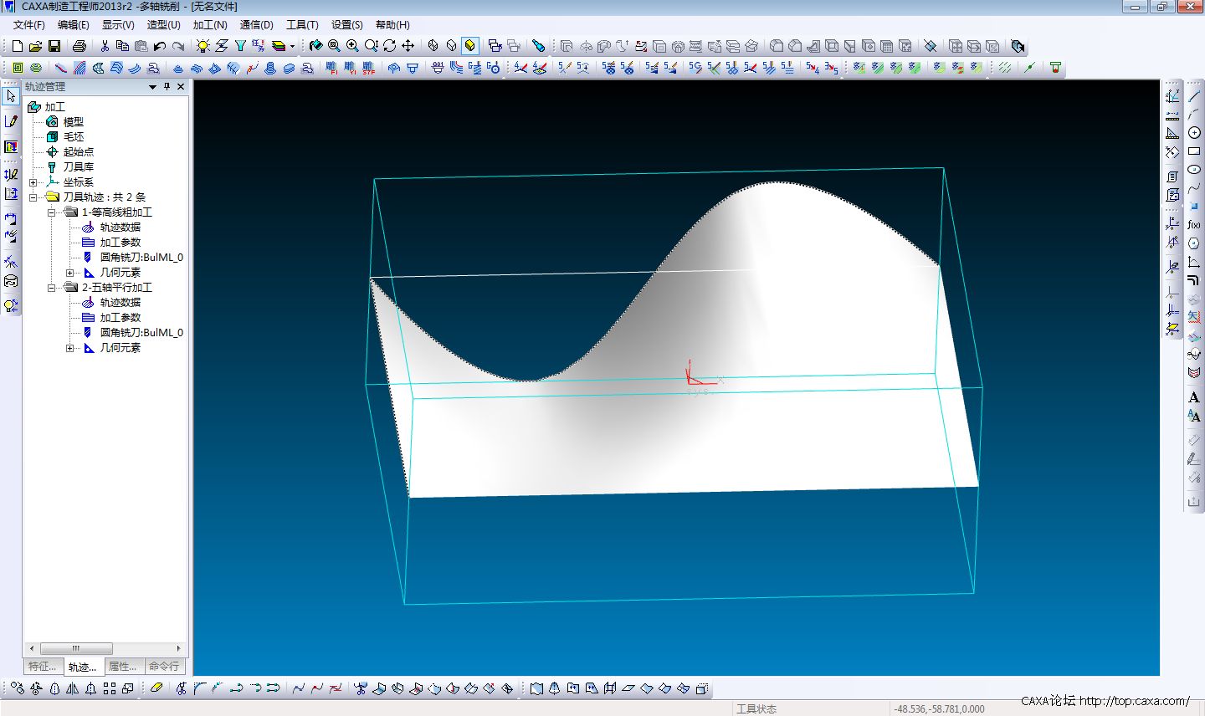
Task: Pan the view with the four-way arrow icon
Action: coord(408,46)
